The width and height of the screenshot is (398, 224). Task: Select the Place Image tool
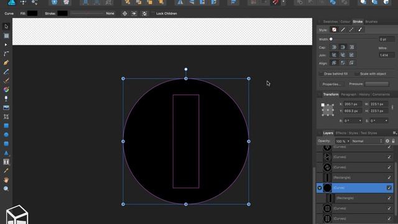pyautogui.click(x=6, y=108)
